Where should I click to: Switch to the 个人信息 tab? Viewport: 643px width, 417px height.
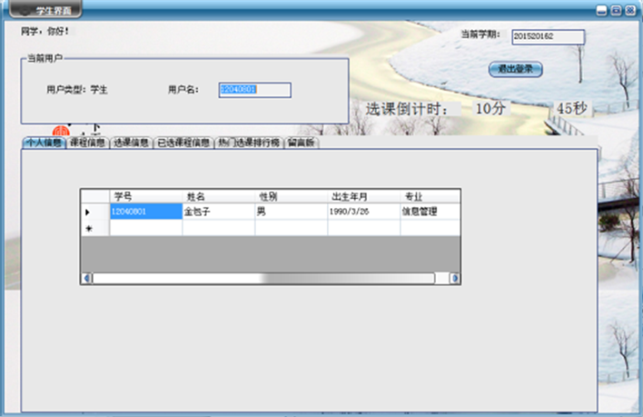[x=44, y=143]
